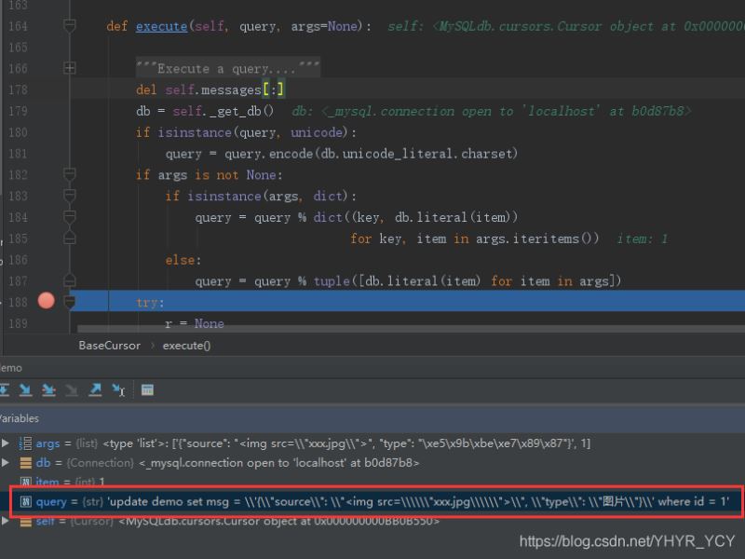Click the execute function name on line 164
This screenshot has height=559, width=745.
click(161, 27)
